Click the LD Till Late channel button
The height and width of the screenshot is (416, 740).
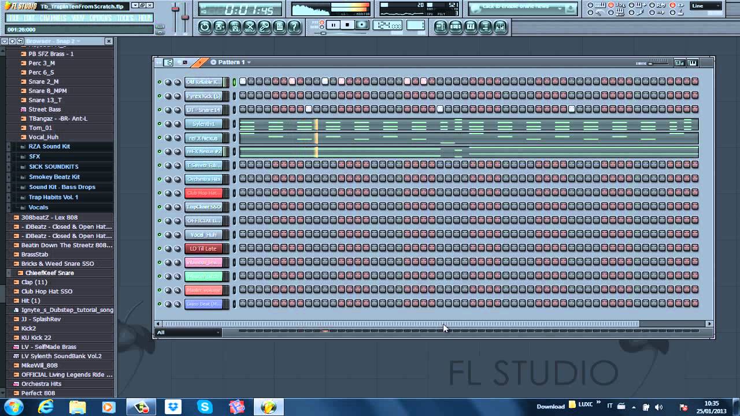click(x=203, y=248)
